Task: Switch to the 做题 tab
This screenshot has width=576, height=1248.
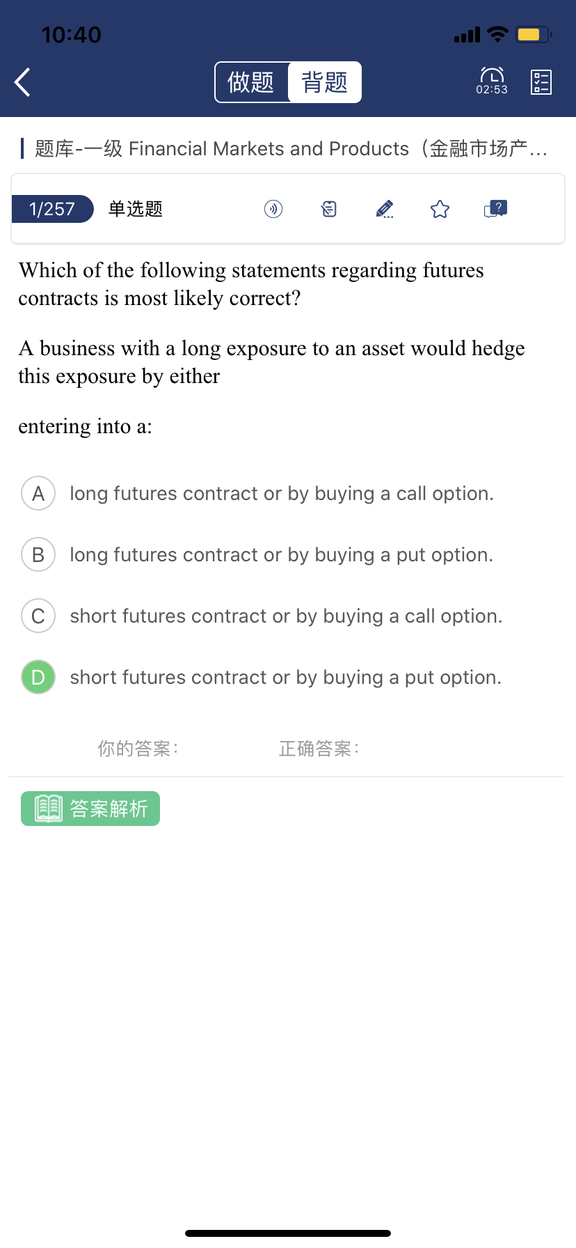Action: click(x=251, y=82)
